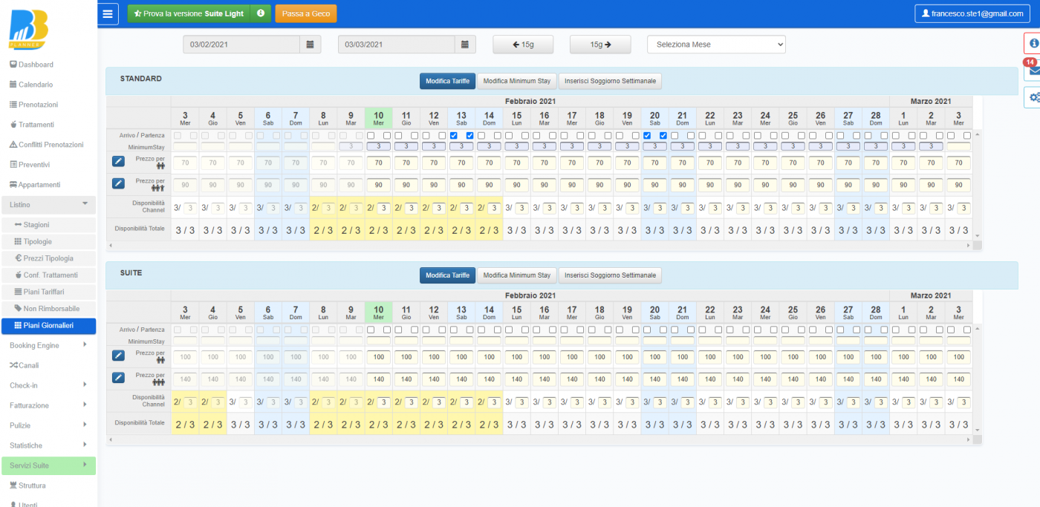1040x507 pixels.
Task: Select Piani Tariffari submenu item
Action: [48, 292]
